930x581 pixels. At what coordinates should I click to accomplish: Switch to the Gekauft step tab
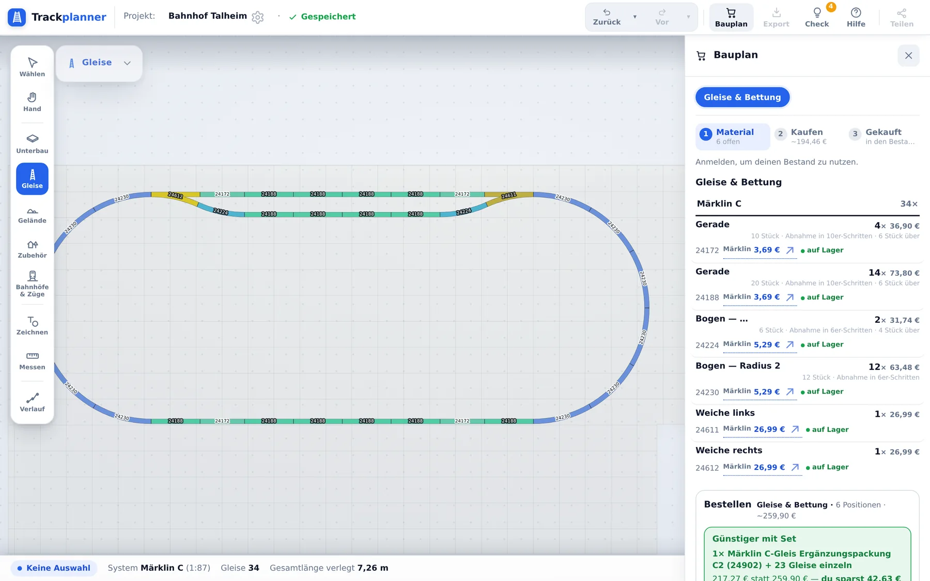[x=884, y=136]
